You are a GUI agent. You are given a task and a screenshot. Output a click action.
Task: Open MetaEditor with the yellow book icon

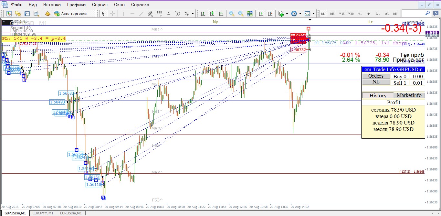[47, 14]
